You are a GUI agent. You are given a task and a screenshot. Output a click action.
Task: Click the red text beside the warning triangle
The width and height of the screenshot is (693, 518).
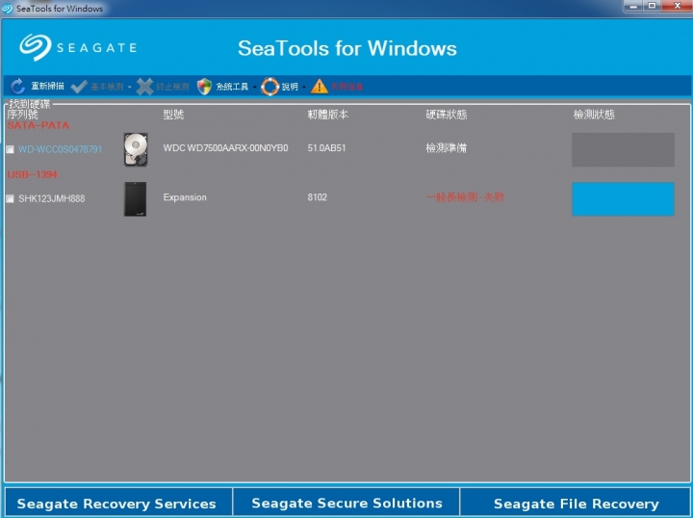tap(346, 87)
